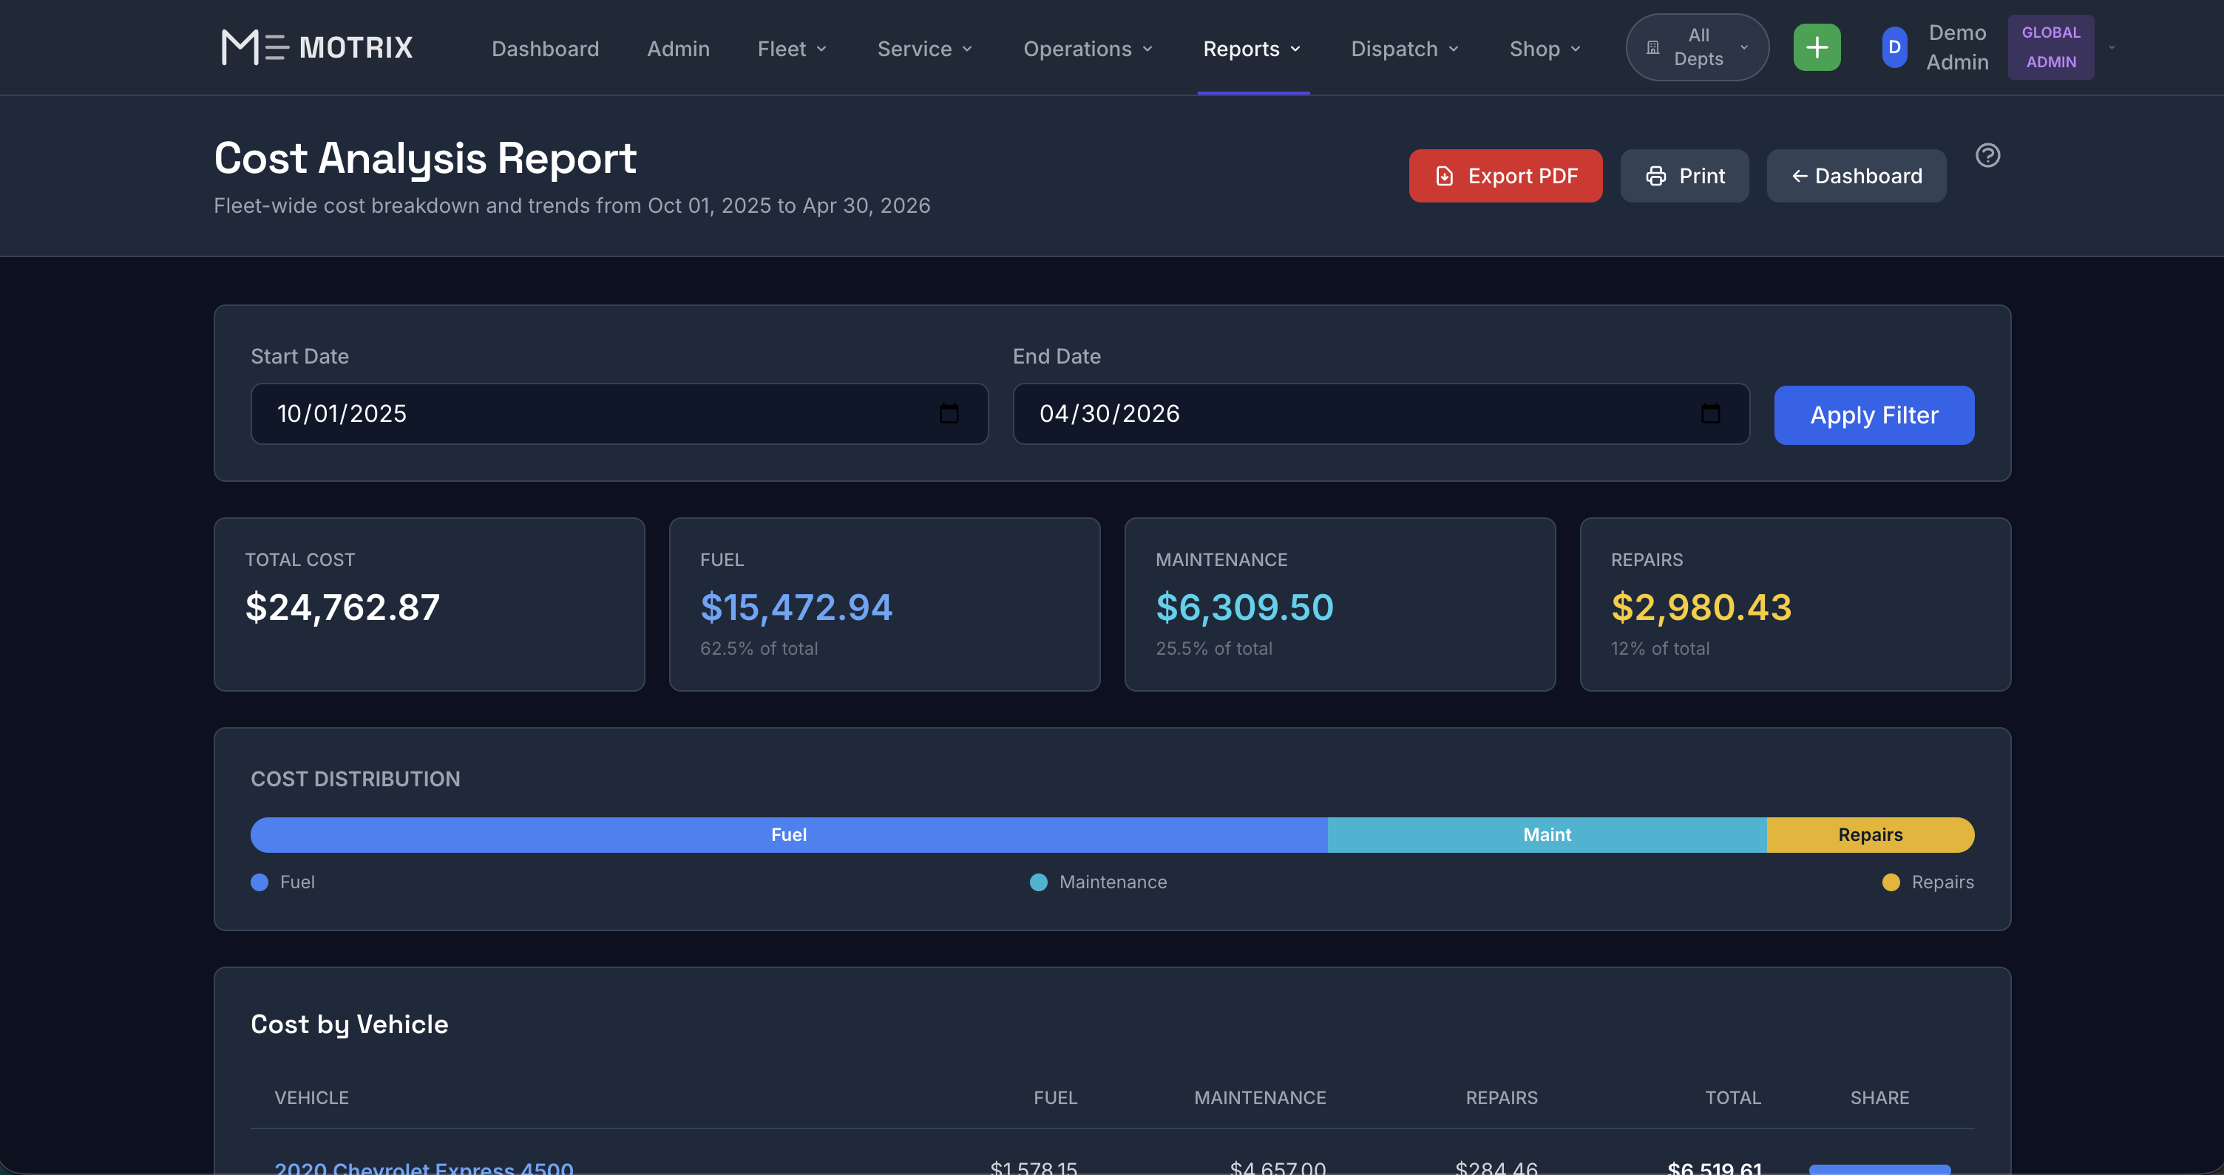Click the Fuel segment of distribution bar
This screenshot has width=2224, height=1175.
(788, 835)
